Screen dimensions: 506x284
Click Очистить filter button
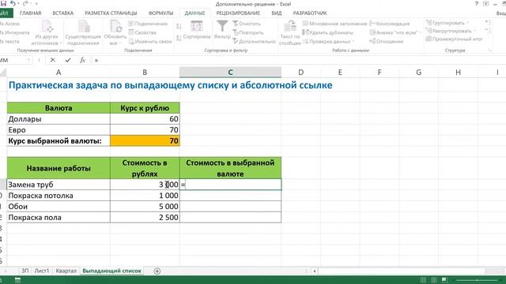point(247,24)
